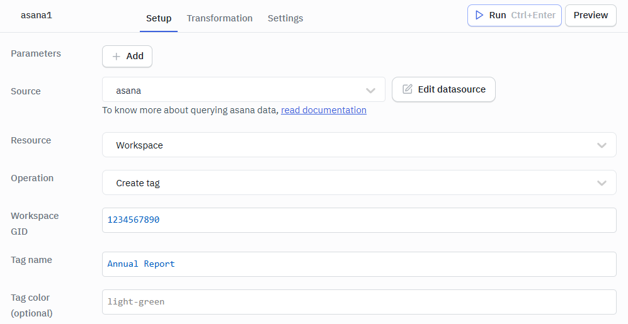Click the Resource label
Image resolution: width=628 pixels, height=324 pixels.
31,140
